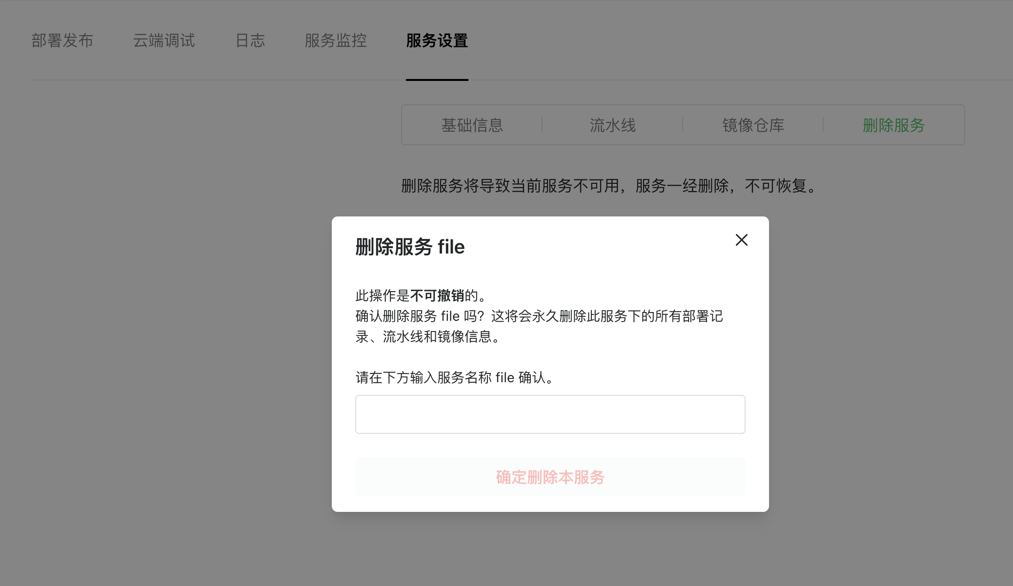The width and height of the screenshot is (1013, 586).
Task: Select the 服务监控 tab
Action: pos(336,40)
